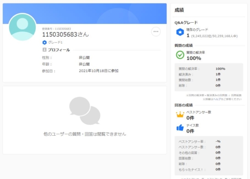
Task: Click the large 100% resolution rate value
Action: [194, 58]
